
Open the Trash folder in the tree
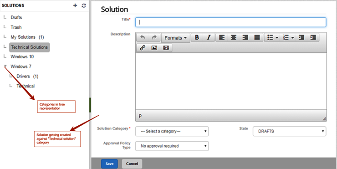pyautogui.click(x=16, y=27)
